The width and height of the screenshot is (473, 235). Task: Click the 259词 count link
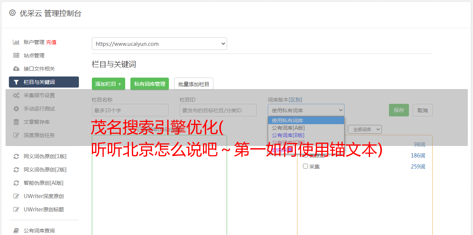pyautogui.click(x=418, y=167)
